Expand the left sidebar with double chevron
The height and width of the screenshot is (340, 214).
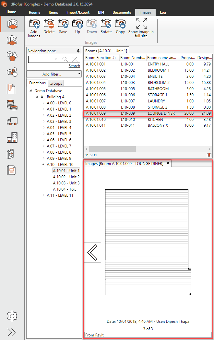12,332
